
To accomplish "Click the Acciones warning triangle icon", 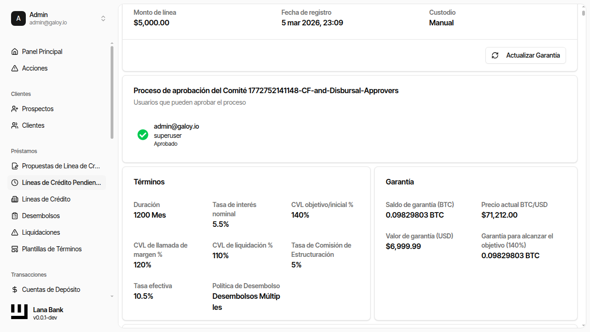I will tap(15, 68).
